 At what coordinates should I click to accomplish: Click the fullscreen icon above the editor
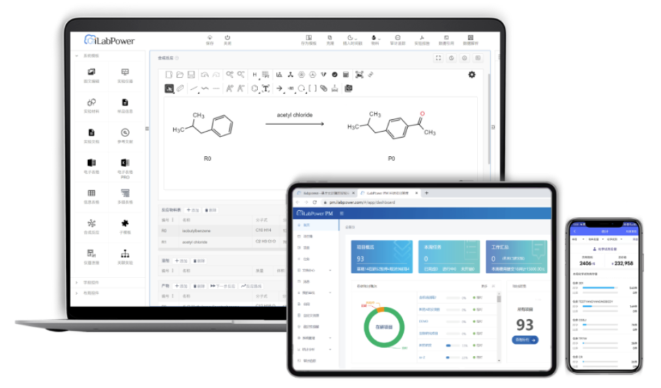coord(439,59)
